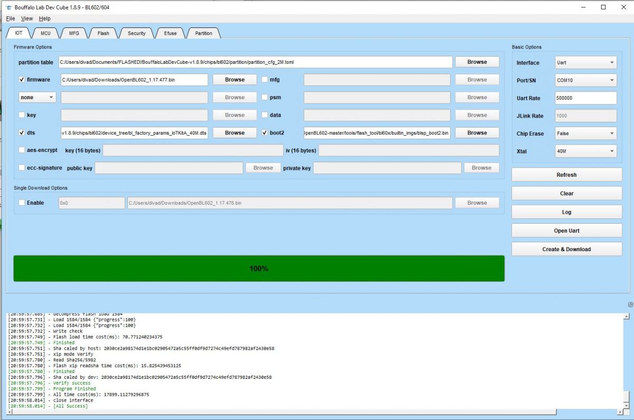Click Browse in the key row
634x420 pixels.
pyautogui.click(x=235, y=115)
